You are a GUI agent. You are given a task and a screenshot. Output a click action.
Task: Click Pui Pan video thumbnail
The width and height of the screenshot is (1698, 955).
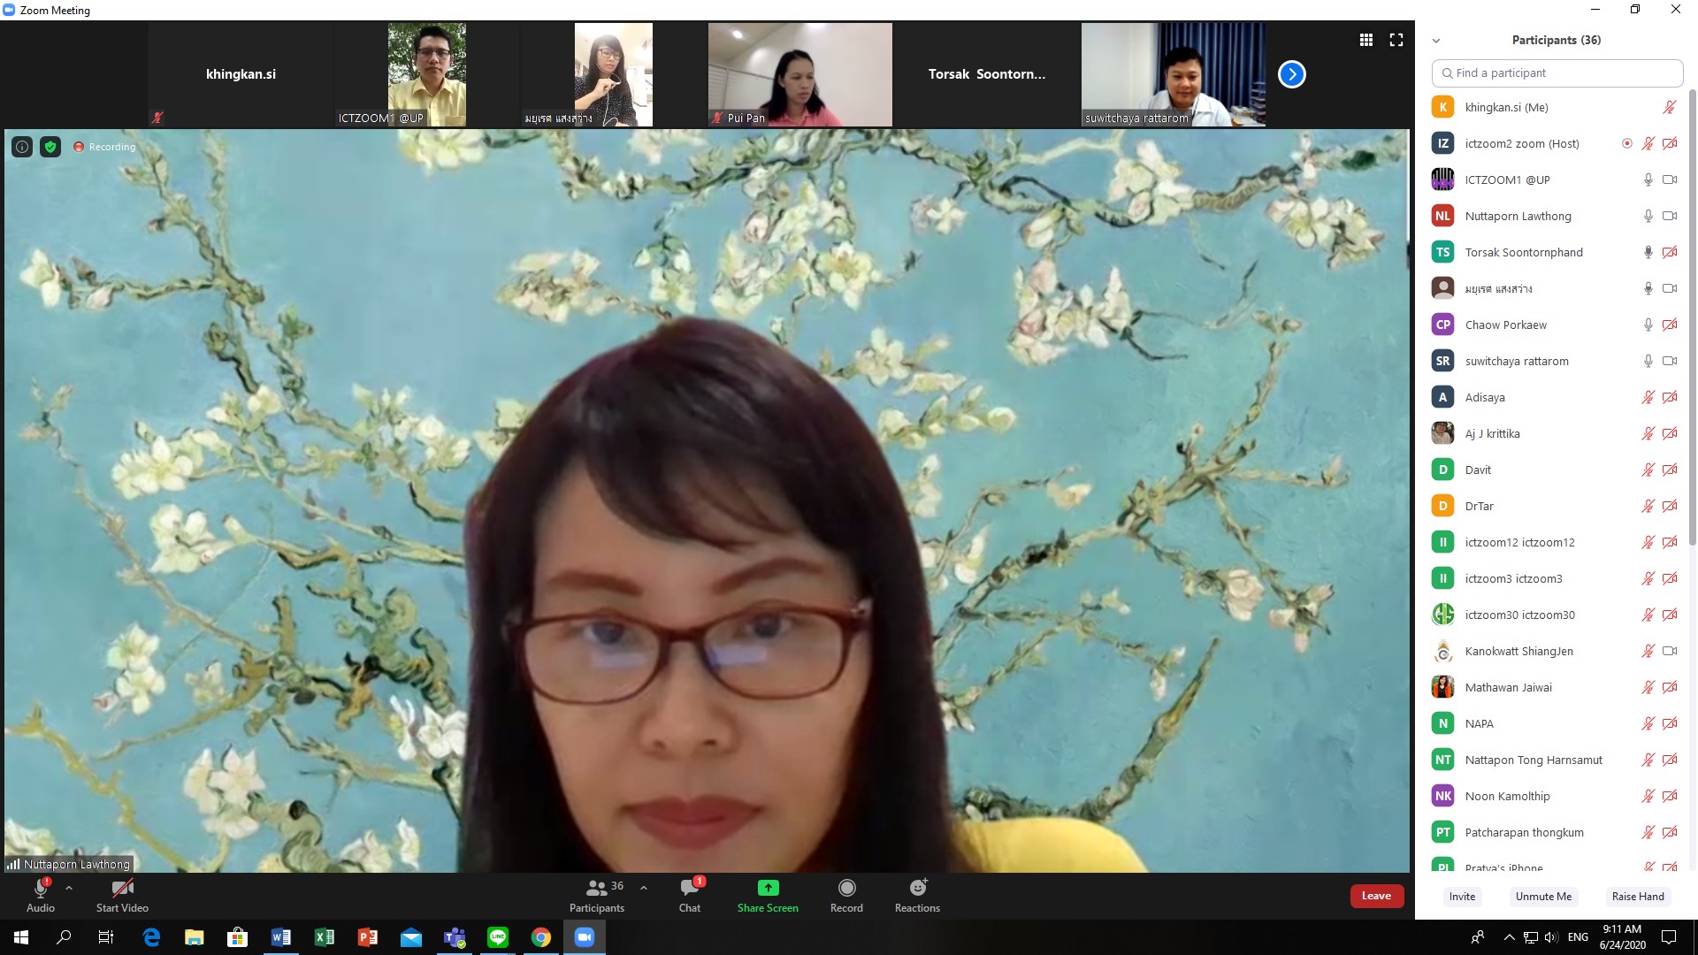coord(800,74)
